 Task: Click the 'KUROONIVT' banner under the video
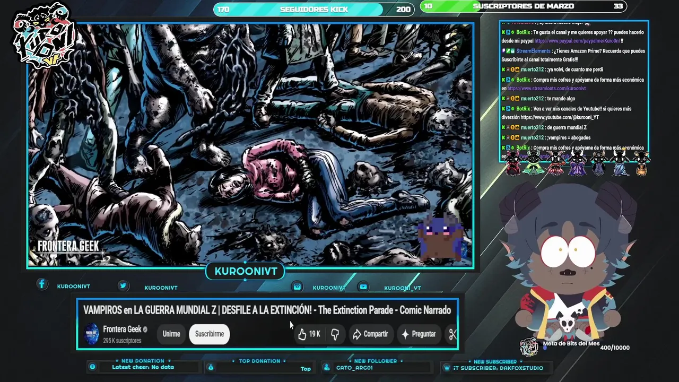(246, 272)
